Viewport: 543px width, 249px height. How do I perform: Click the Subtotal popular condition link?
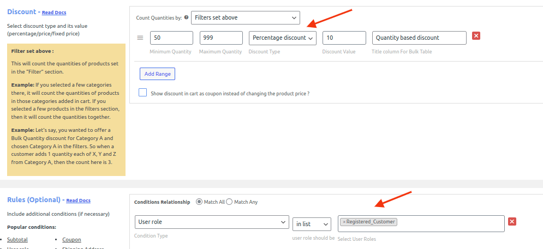click(17, 239)
